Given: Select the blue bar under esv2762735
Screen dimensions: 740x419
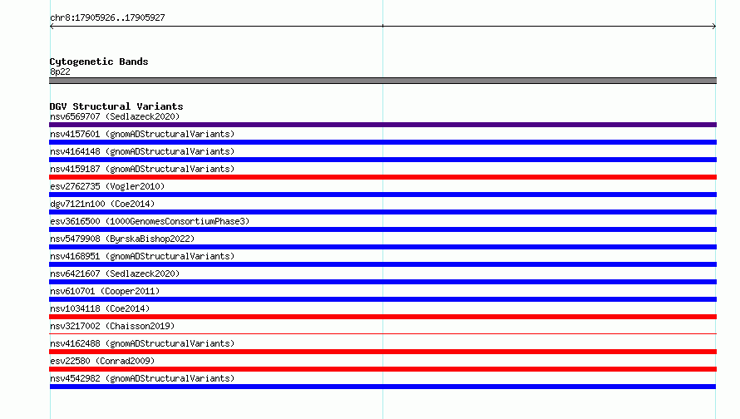Looking at the screenshot, I should click(x=382, y=195).
